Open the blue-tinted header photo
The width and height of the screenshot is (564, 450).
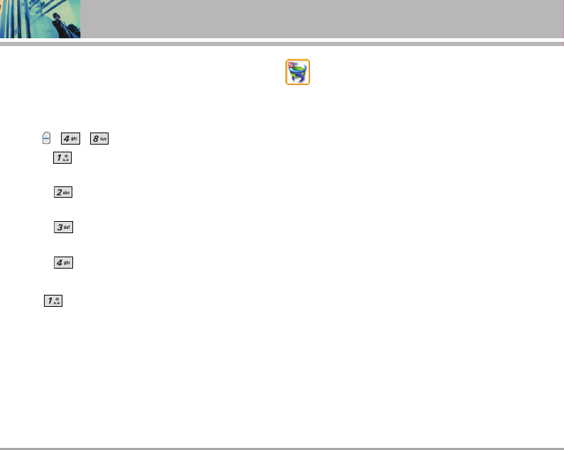click(40, 19)
